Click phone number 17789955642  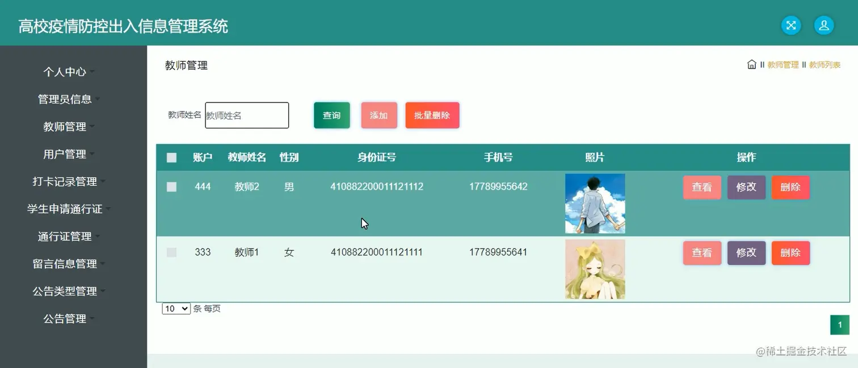[498, 187]
